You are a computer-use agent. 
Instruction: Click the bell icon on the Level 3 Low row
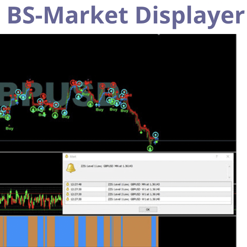(x=67, y=189)
